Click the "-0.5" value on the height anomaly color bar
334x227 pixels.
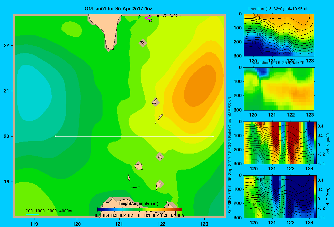tap(97, 216)
